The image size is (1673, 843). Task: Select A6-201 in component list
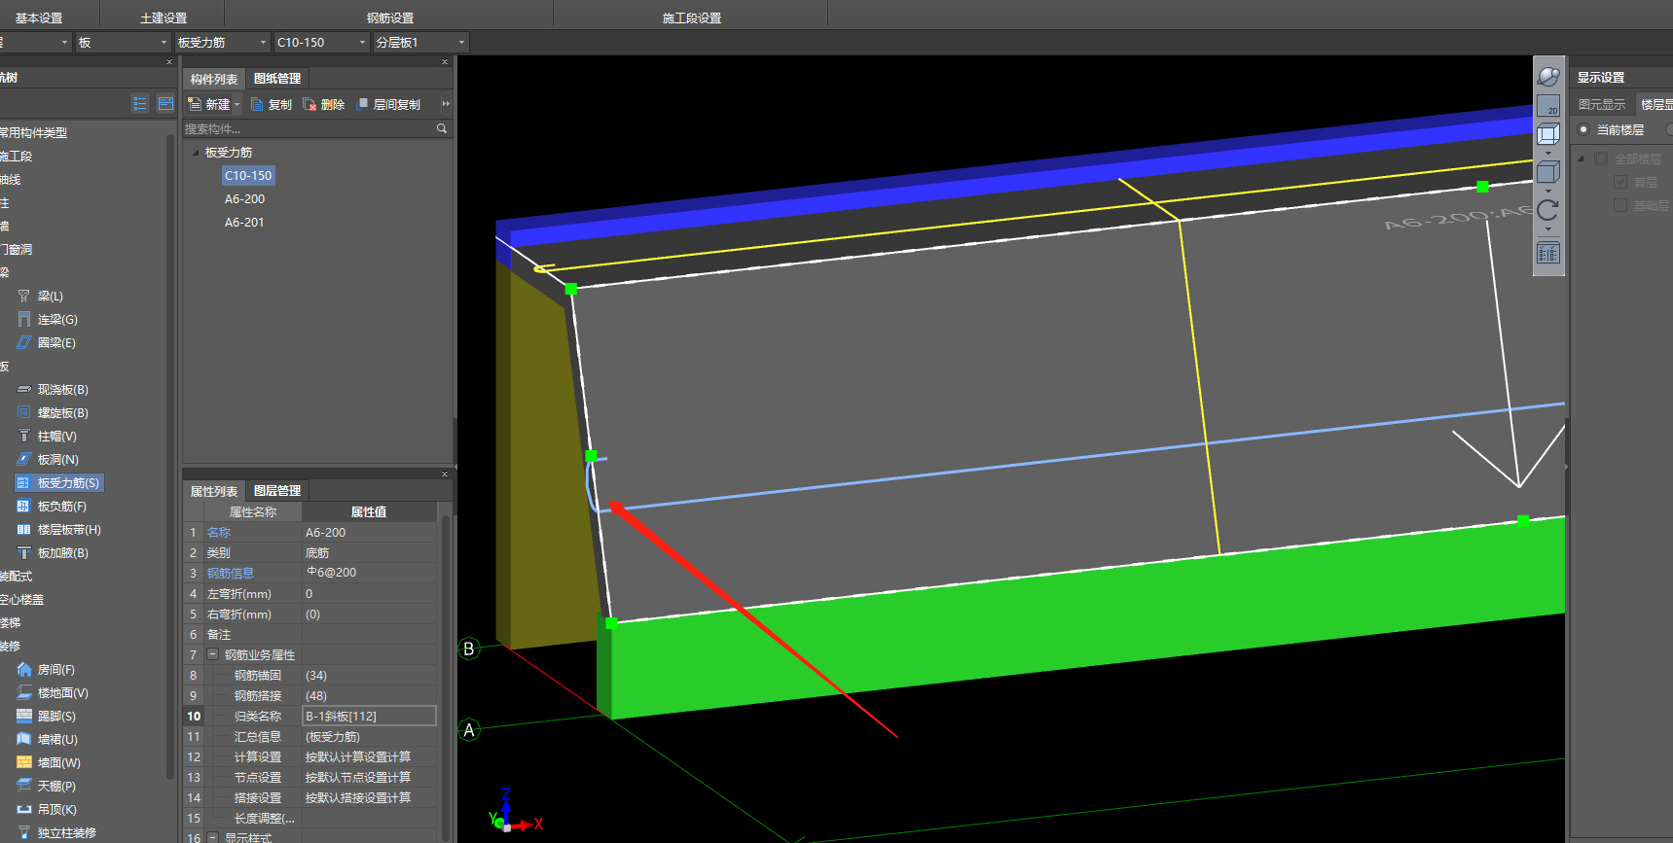click(244, 223)
